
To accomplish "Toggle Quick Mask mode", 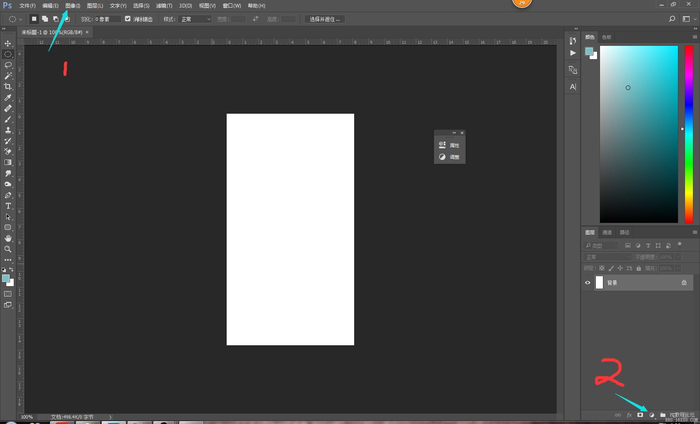I will pos(8,294).
